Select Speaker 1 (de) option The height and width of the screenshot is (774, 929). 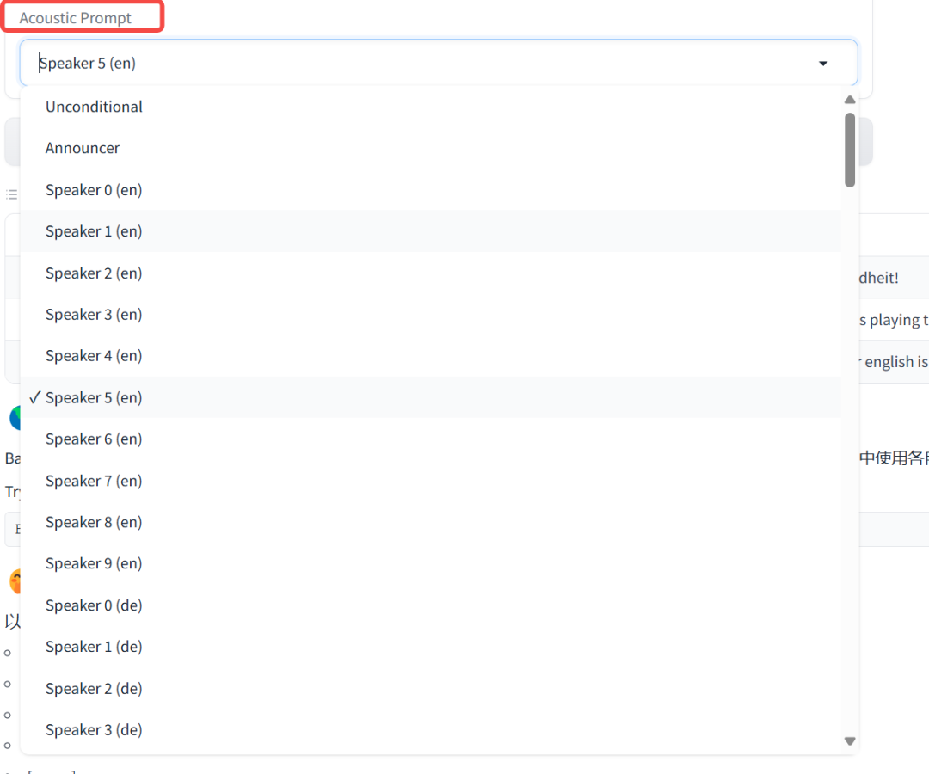pos(94,647)
